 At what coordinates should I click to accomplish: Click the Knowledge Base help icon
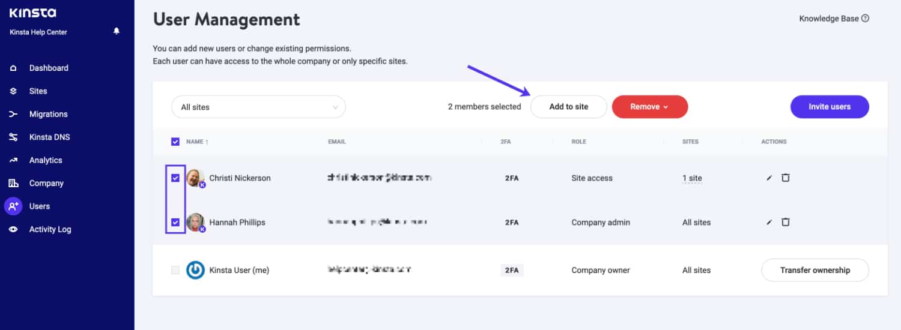pos(865,19)
